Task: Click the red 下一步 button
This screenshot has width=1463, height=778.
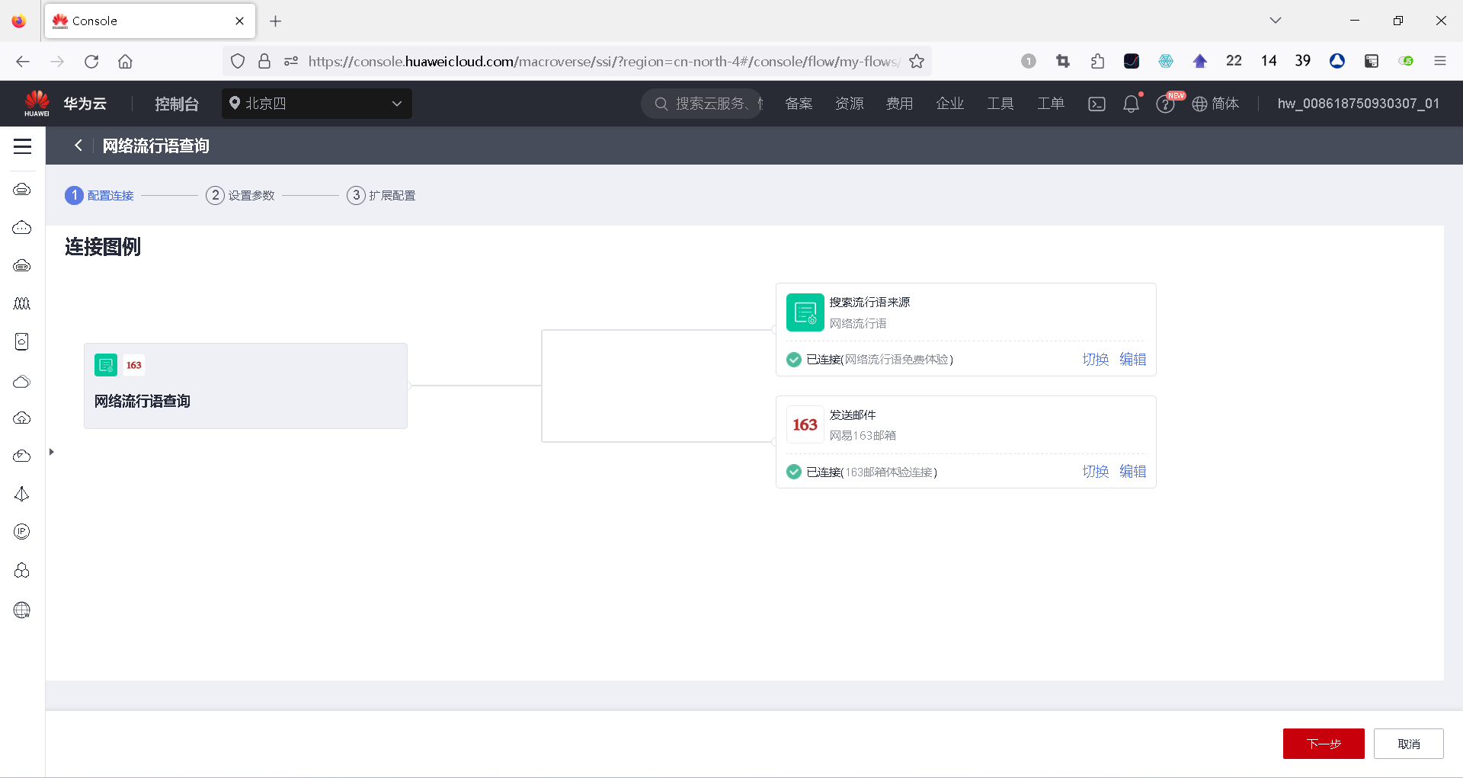Action: point(1323,744)
